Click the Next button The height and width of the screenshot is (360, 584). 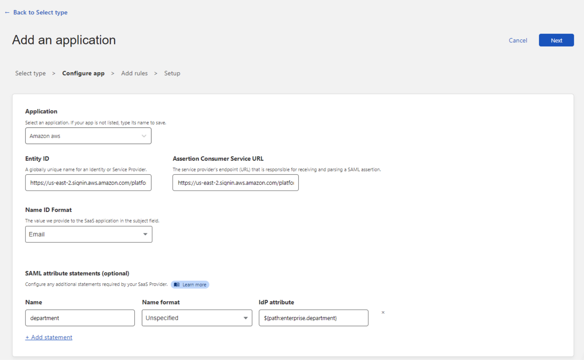pyautogui.click(x=556, y=40)
